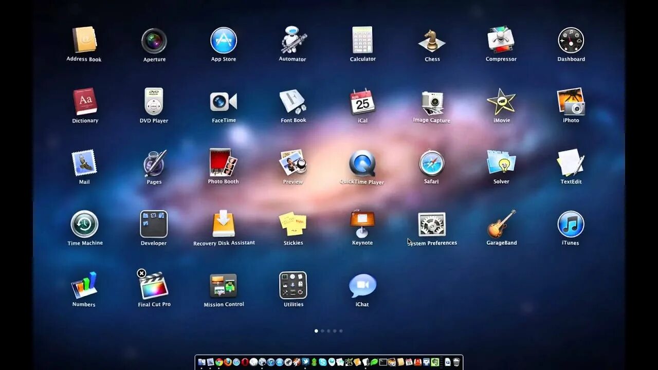This screenshot has height=370, width=658.
Task: Open Skype from the Dock
Action: pos(323,362)
